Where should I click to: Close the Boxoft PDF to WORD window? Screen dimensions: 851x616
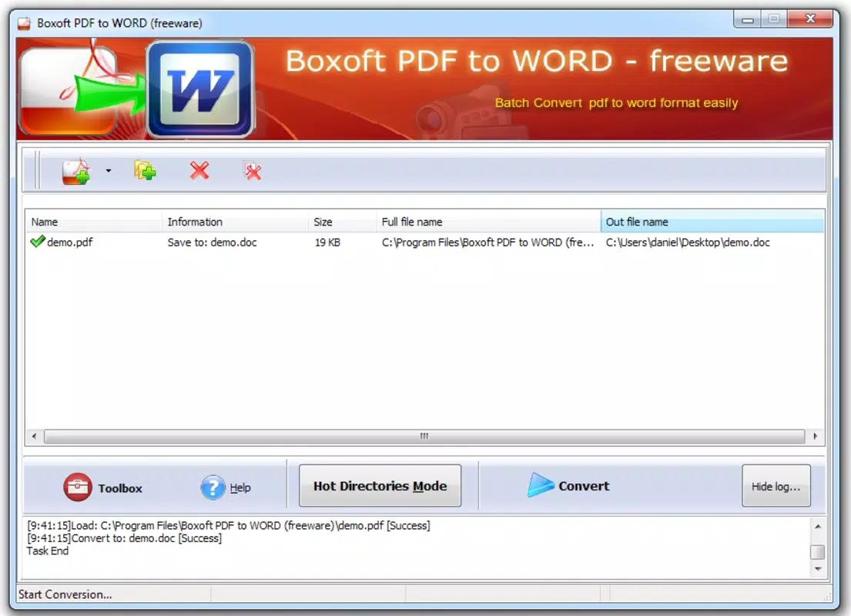point(810,19)
